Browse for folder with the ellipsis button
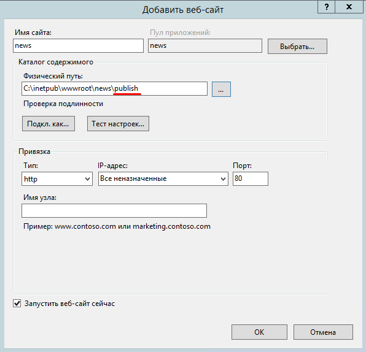The height and width of the screenshot is (352, 366). pyautogui.click(x=221, y=89)
